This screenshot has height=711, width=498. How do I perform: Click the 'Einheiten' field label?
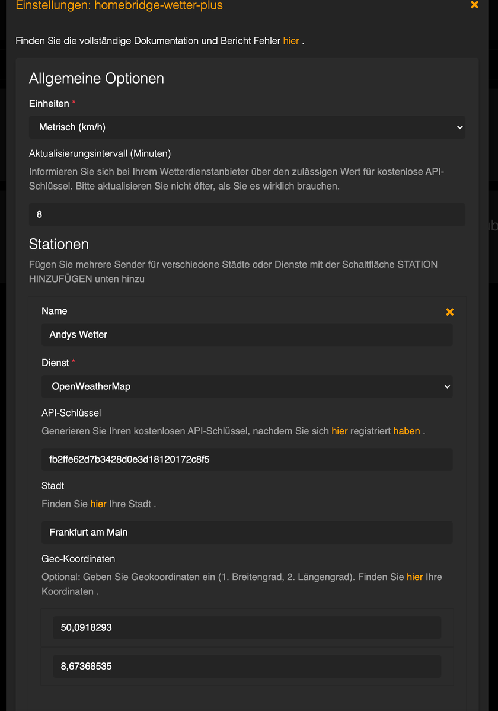(x=49, y=104)
